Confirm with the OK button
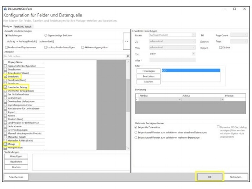Image resolution: width=252 pixels, height=189 pixels. (x=210, y=177)
